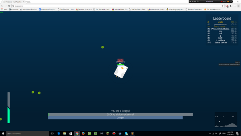This screenshot has height=136, width=241.
Task: Launch Microsoft Edge from taskbar
Action: point(59,133)
